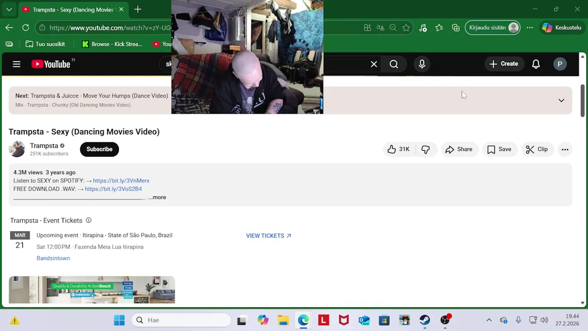This screenshot has height=331, width=588.
Task: Open a new browser tab
Action: [x=138, y=9]
